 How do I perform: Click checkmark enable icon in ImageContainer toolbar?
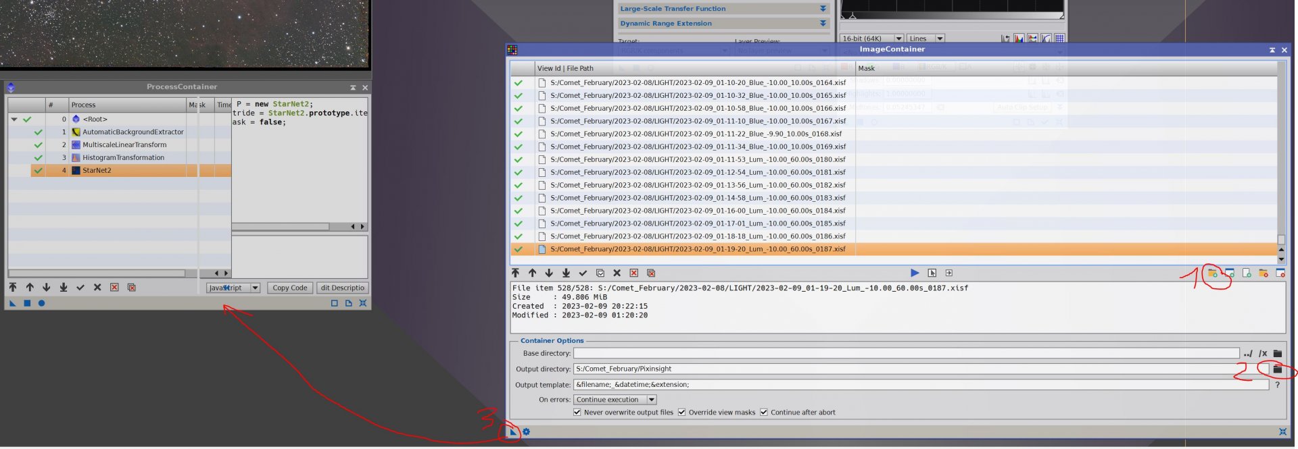click(583, 273)
